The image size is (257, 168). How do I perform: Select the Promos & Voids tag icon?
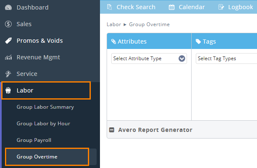(8, 41)
